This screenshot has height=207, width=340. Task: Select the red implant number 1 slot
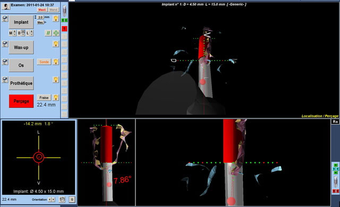pyautogui.click(x=64, y=29)
